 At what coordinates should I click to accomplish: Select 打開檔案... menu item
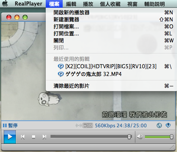pyautogui.click(x=111, y=27)
